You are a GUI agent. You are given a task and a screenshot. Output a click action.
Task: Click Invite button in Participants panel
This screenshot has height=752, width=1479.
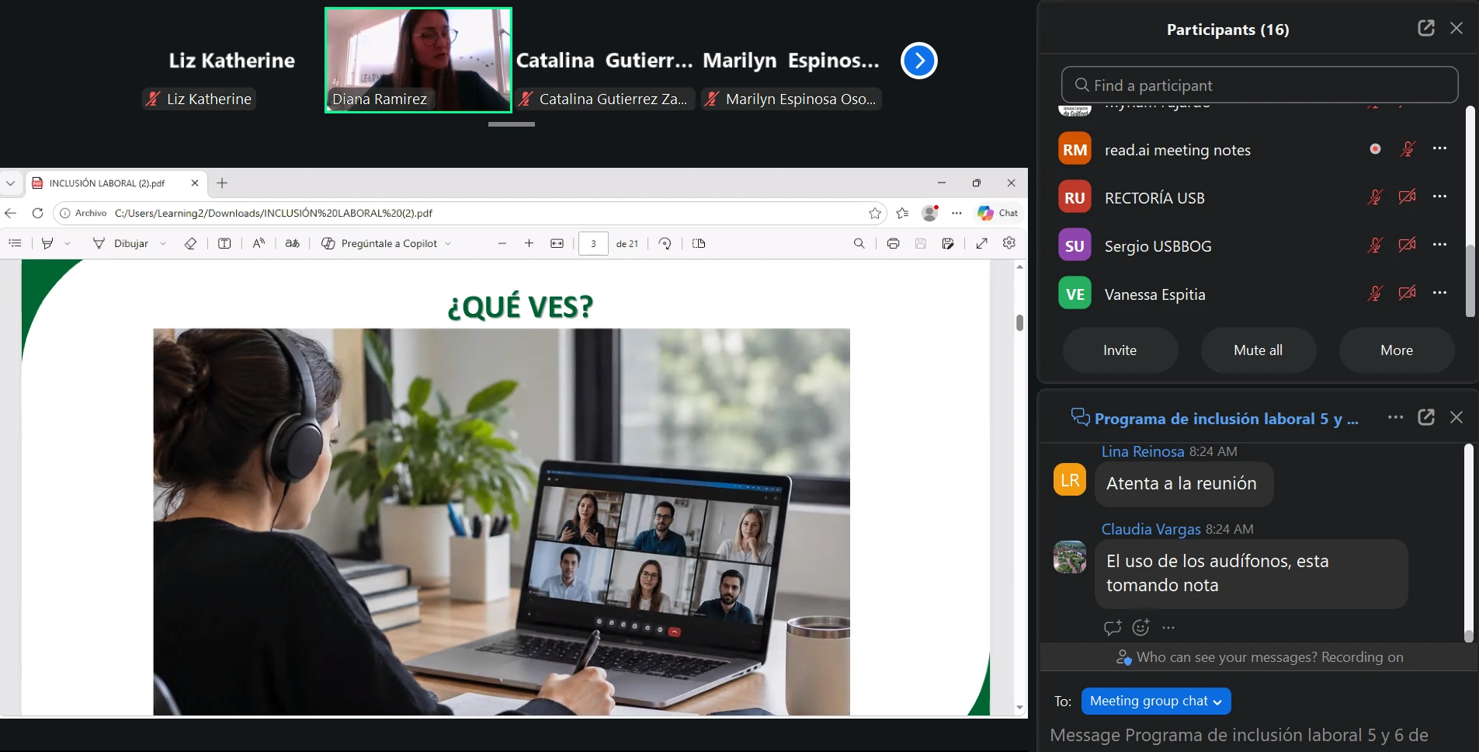click(1120, 350)
